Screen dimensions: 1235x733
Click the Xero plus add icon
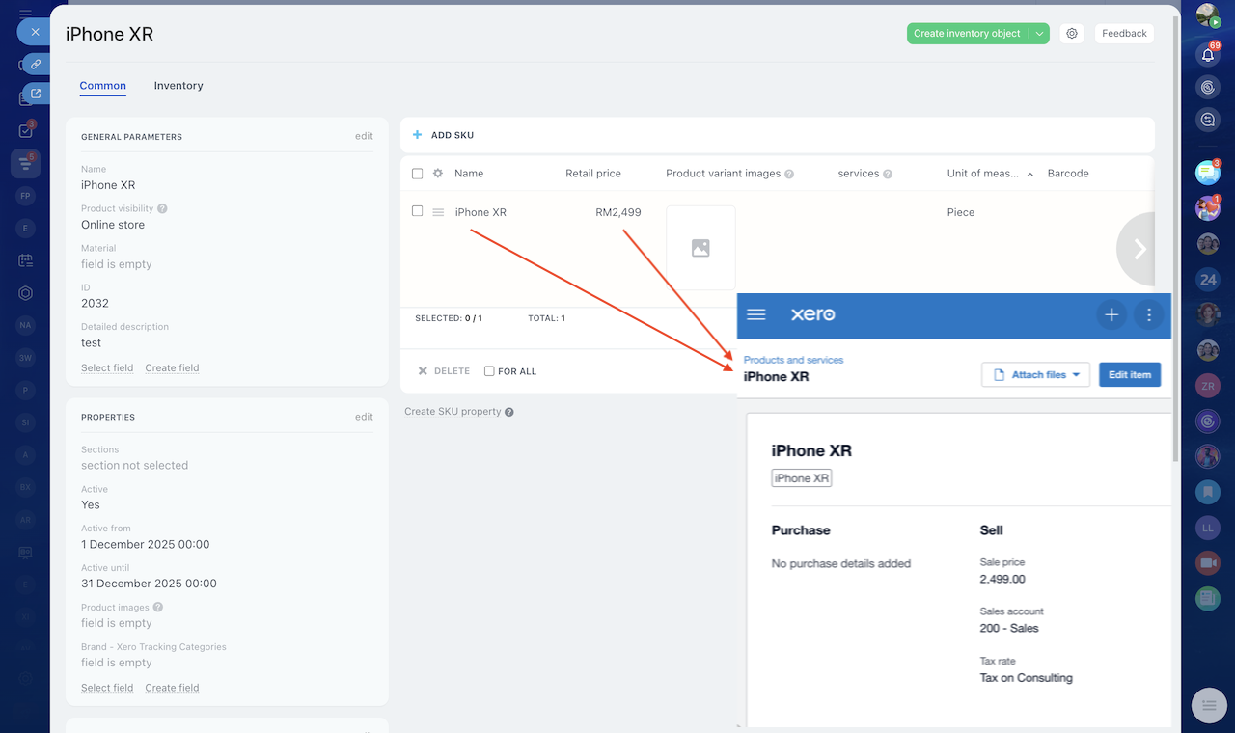(1111, 315)
